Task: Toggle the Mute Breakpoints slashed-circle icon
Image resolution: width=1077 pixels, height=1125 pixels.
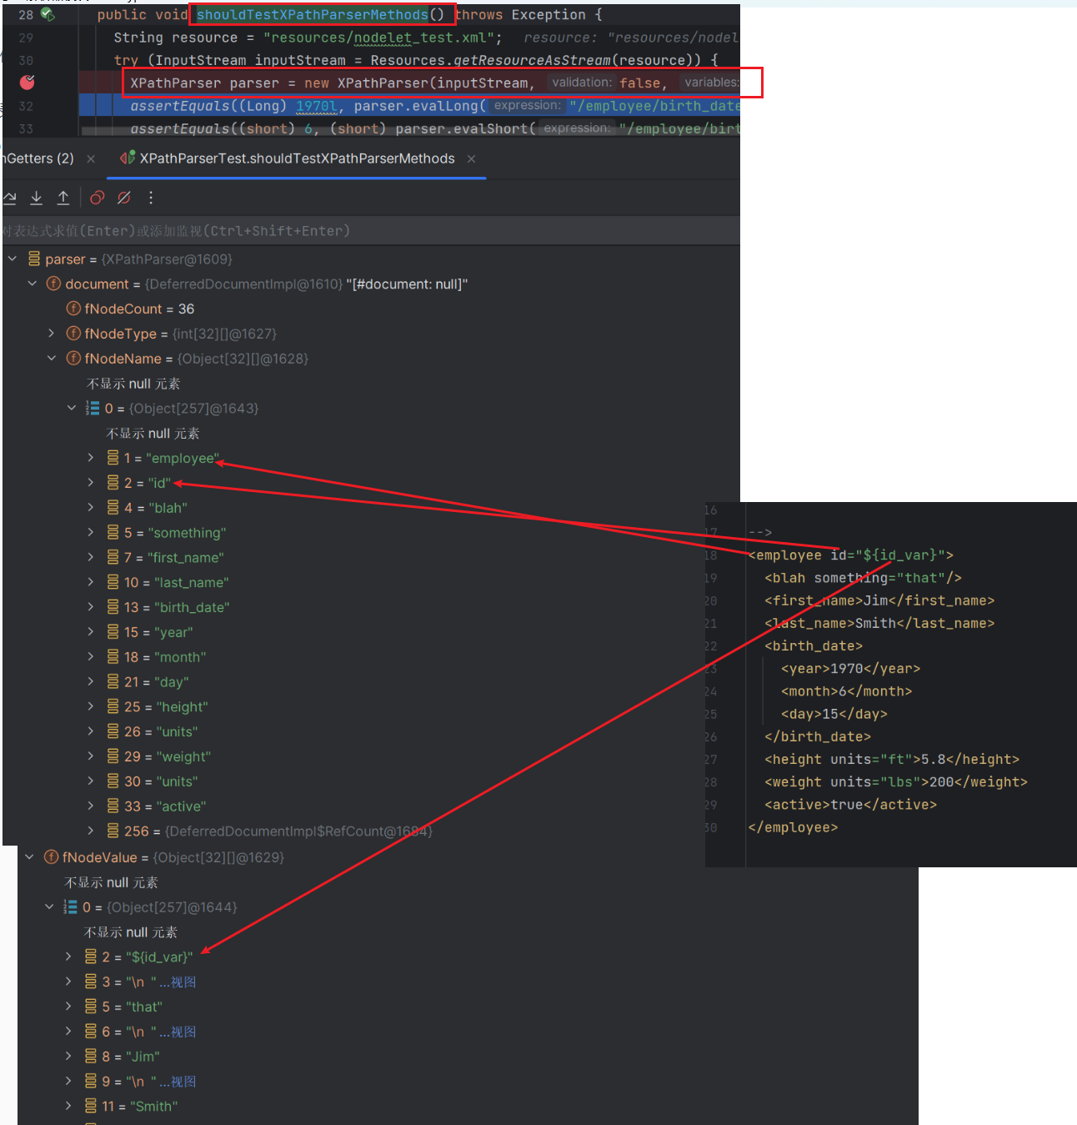Action: click(124, 198)
